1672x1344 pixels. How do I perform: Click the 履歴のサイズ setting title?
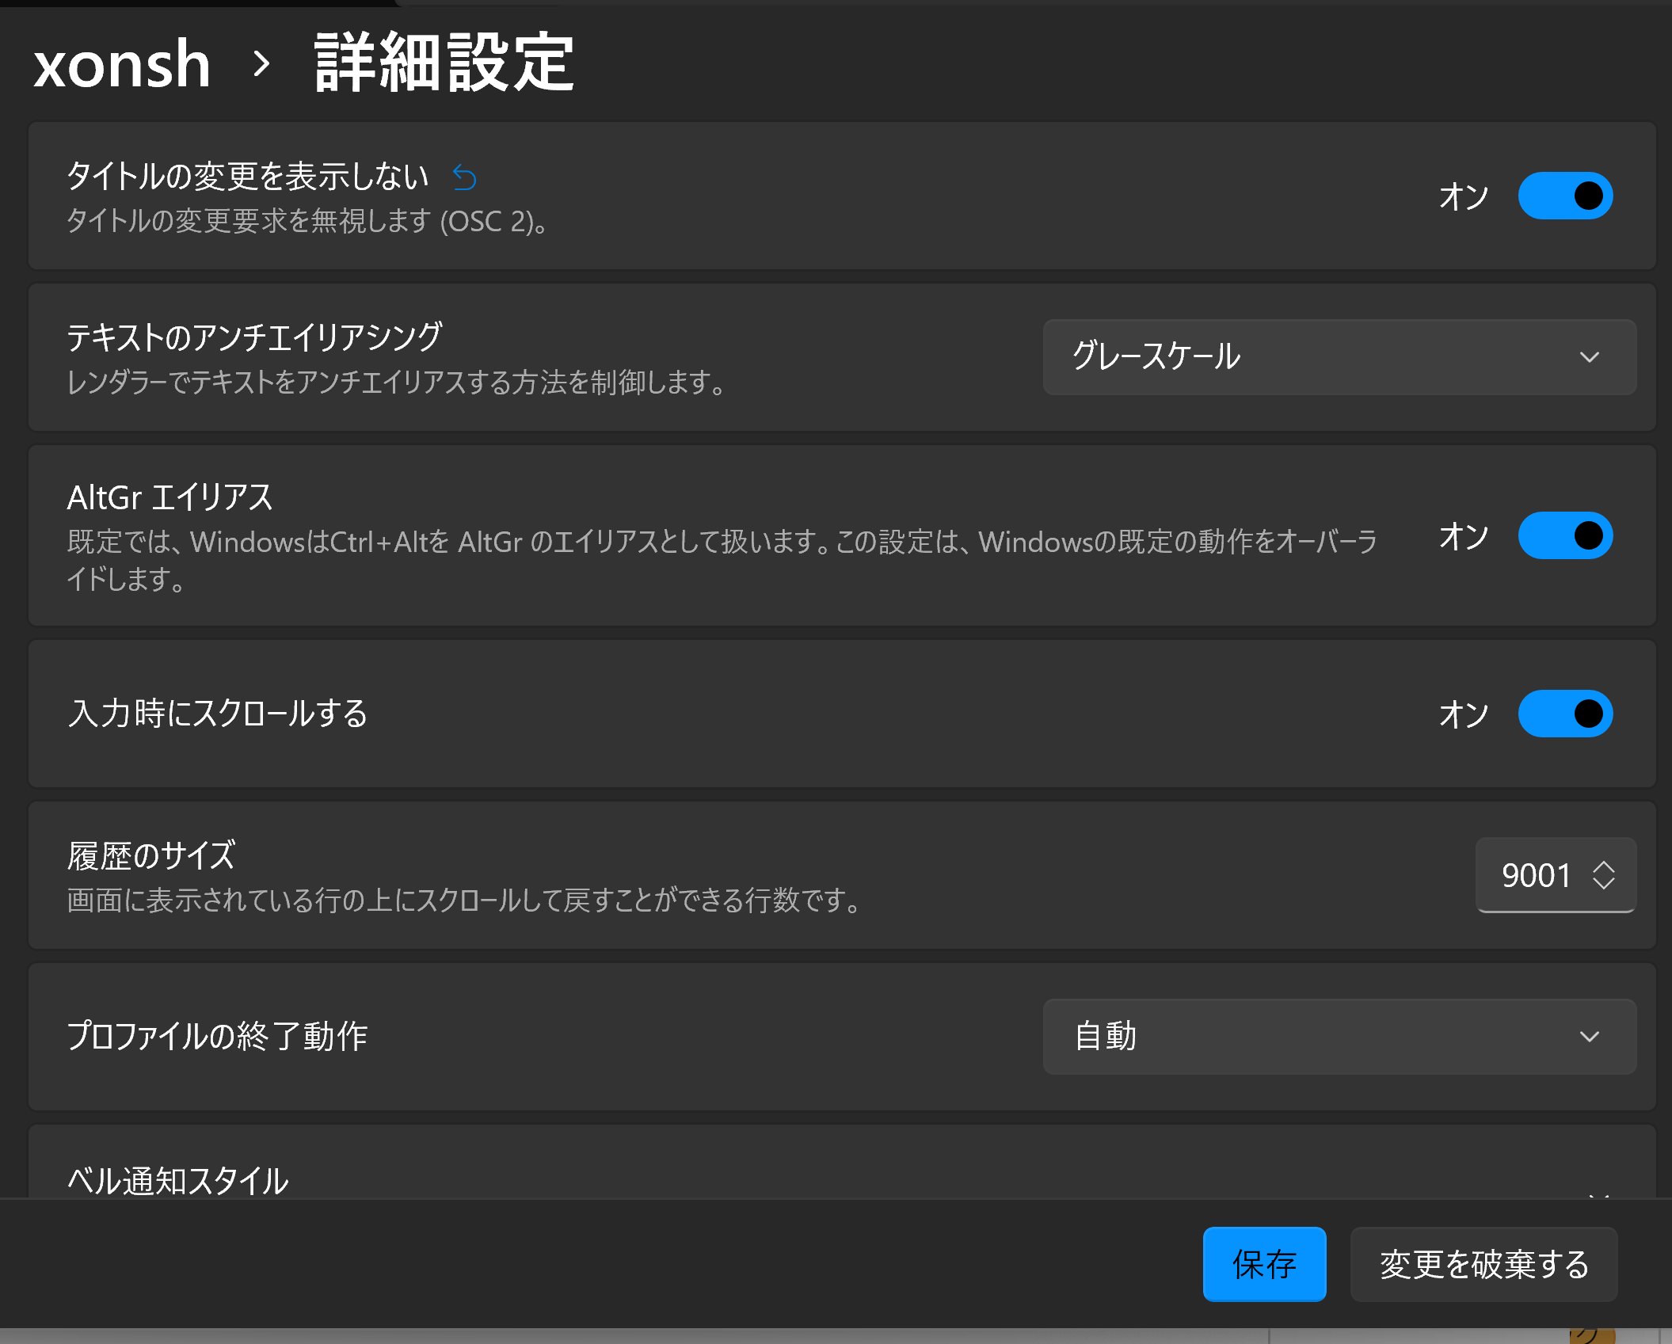click(x=151, y=855)
